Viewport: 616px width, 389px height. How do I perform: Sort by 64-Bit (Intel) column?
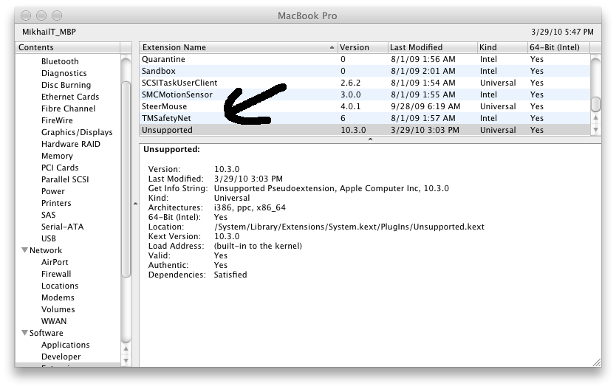point(558,47)
